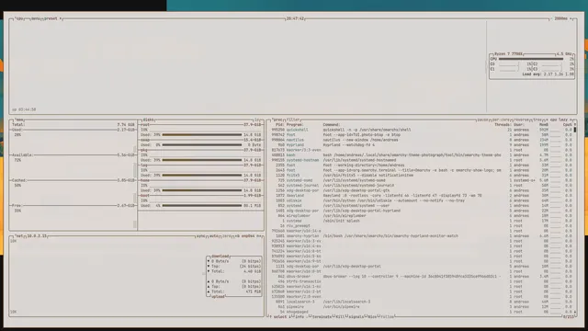Click the Pid: column header
This screenshot has width=588, height=331.
coord(279,125)
